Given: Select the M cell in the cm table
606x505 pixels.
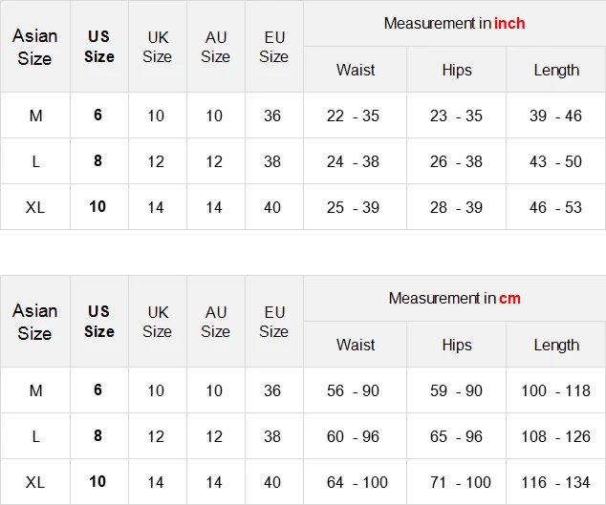Looking at the screenshot, I should [35, 390].
